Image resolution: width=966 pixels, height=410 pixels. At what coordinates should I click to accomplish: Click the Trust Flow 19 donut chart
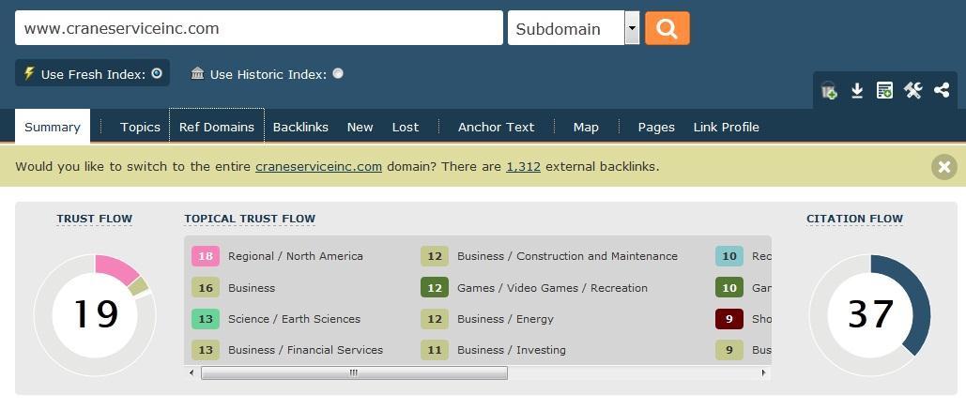[x=94, y=315]
